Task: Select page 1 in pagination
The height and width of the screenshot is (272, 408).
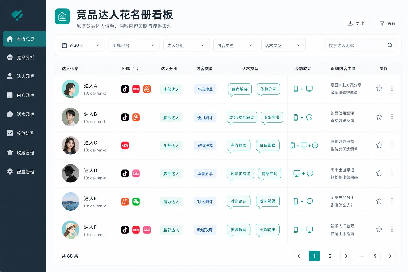Action: 314,256
